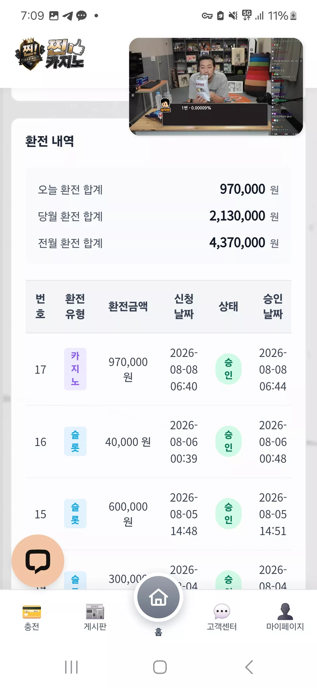Click the 상태 column header

click(228, 306)
